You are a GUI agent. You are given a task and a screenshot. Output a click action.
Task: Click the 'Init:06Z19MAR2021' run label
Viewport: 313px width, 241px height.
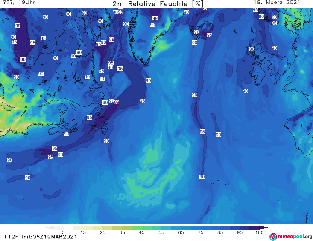pyautogui.click(x=49, y=237)
